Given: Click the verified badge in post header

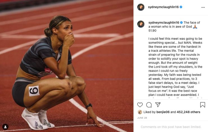Looking at the screenshot, I should point(181,7).
